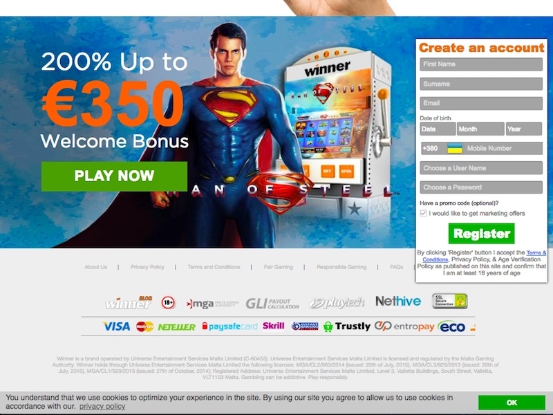Open the Date of birth day dropdown
Image resolution: width=553 pixels, height=415 pixels.
[x=438, y=129]
